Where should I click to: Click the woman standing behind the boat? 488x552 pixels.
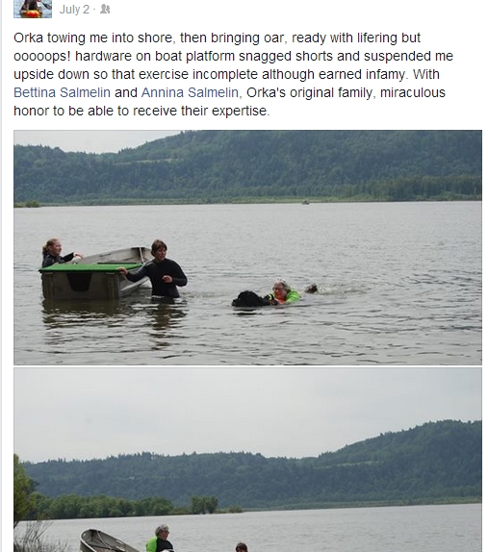click(x=57, y=253)
